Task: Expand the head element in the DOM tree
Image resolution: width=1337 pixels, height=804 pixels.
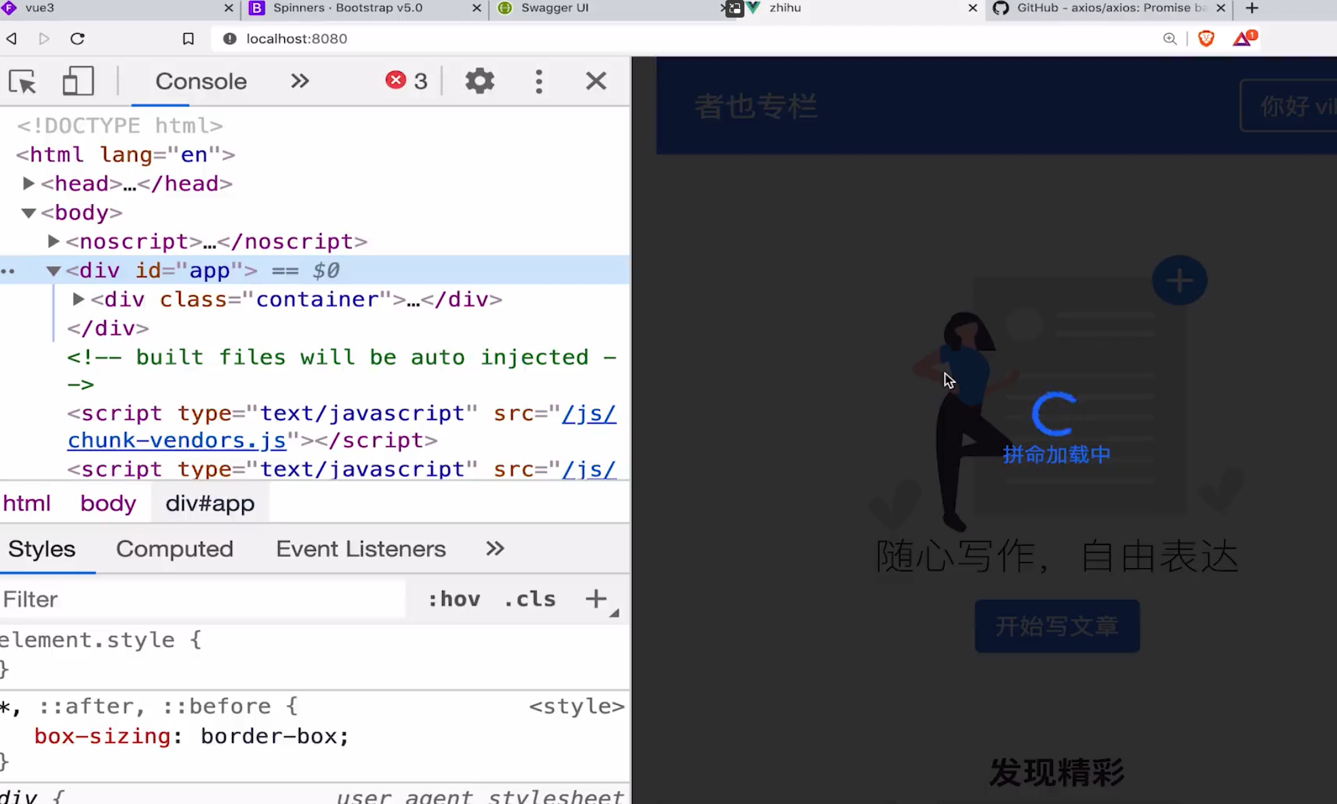Action: tap(28, 183)
